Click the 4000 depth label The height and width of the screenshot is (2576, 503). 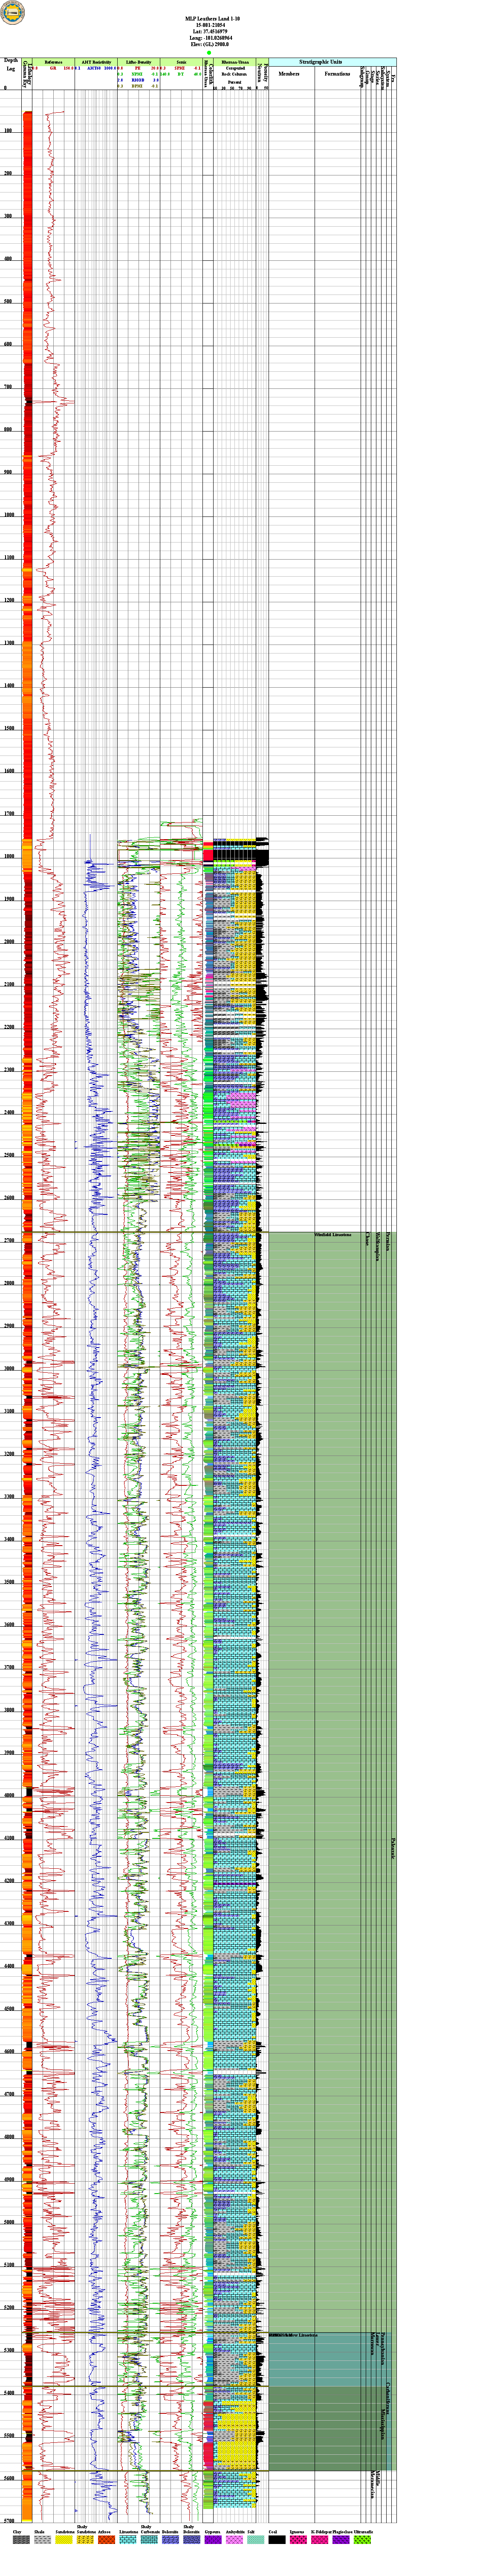pos(9,1796)
